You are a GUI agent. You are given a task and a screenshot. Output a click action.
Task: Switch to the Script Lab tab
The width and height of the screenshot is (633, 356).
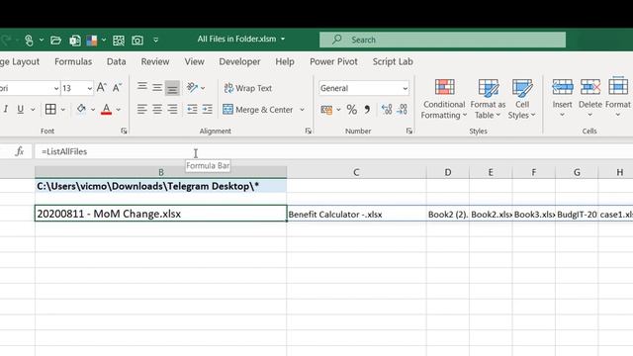pos(393,61)
